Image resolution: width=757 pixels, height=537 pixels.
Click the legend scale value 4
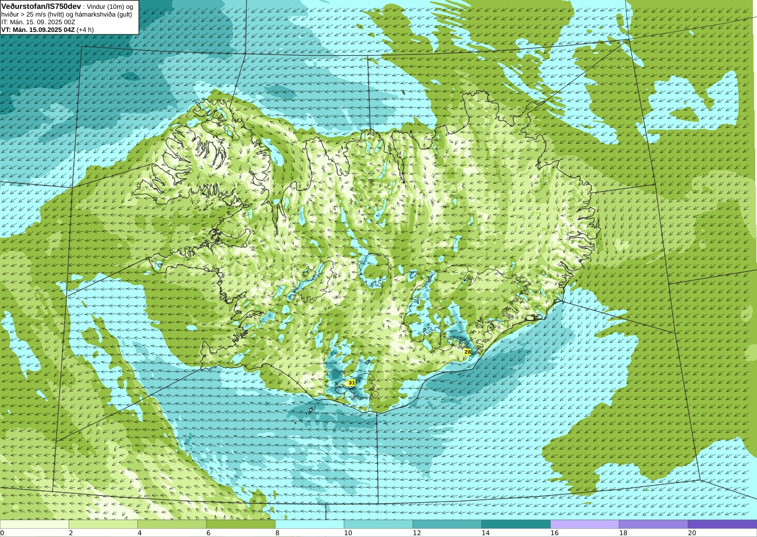(x=140, y=533)
